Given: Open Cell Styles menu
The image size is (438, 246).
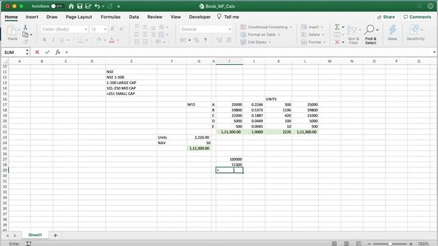Looking at the screenshot, I should tap(255, 42).
